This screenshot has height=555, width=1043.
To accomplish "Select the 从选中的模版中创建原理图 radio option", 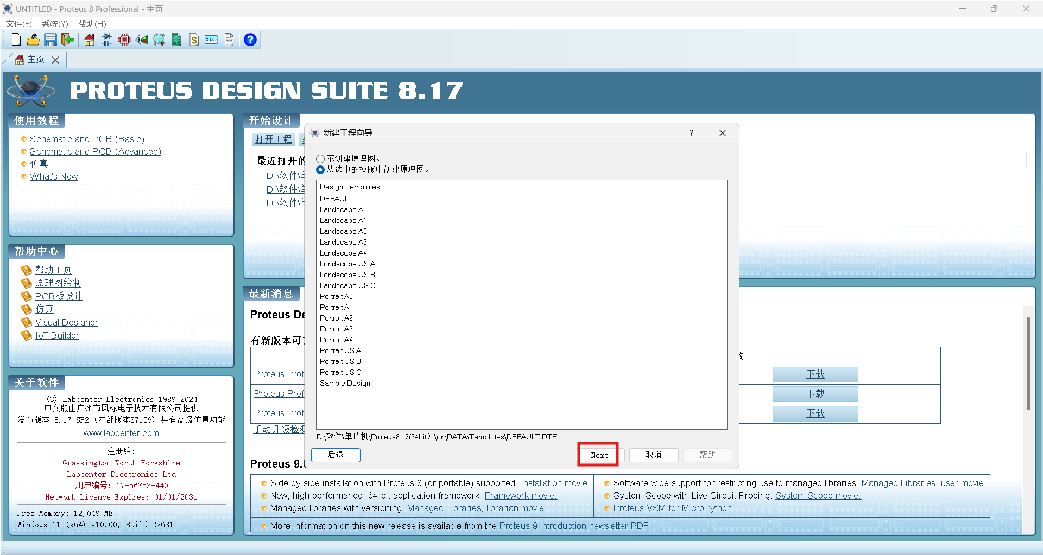I will [x=320, y=170].
